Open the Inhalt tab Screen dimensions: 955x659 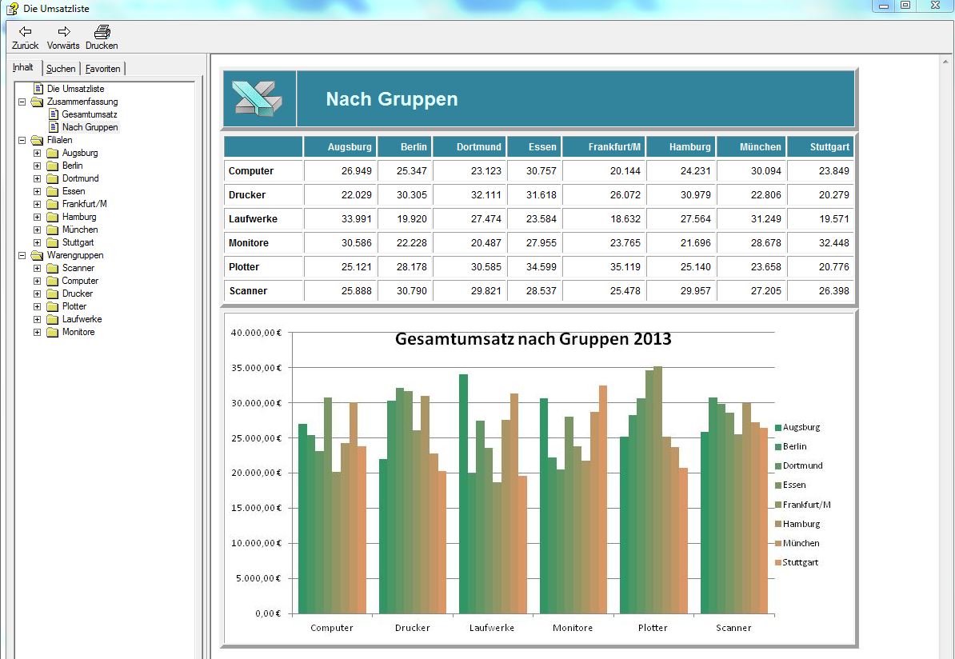(23, 68)
